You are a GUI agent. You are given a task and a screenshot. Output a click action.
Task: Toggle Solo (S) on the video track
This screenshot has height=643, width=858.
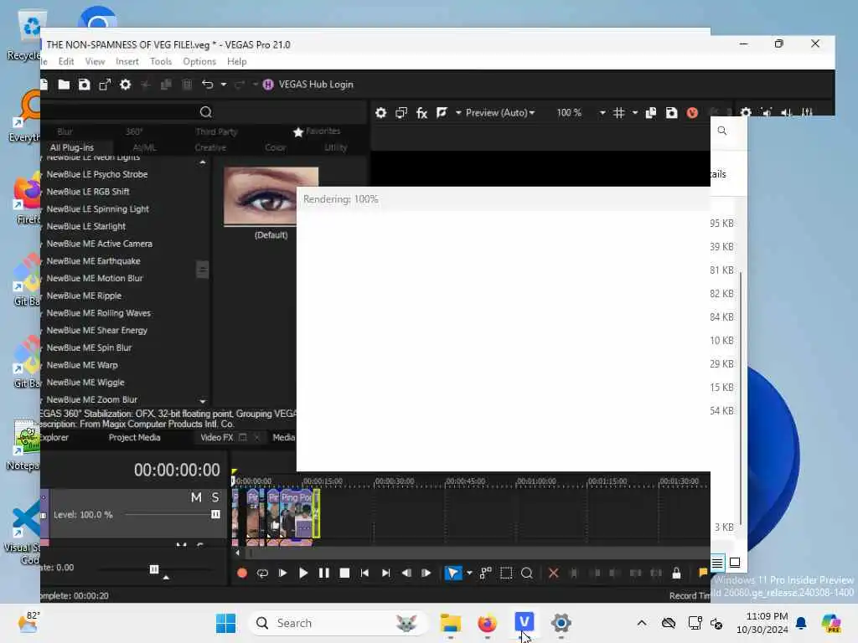[215, 497]
